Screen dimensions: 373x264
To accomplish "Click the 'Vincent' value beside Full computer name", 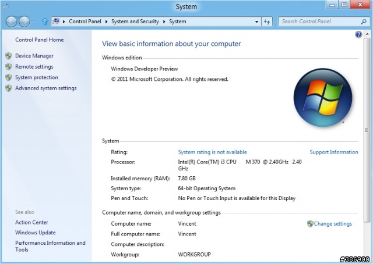I will point(187,234).
